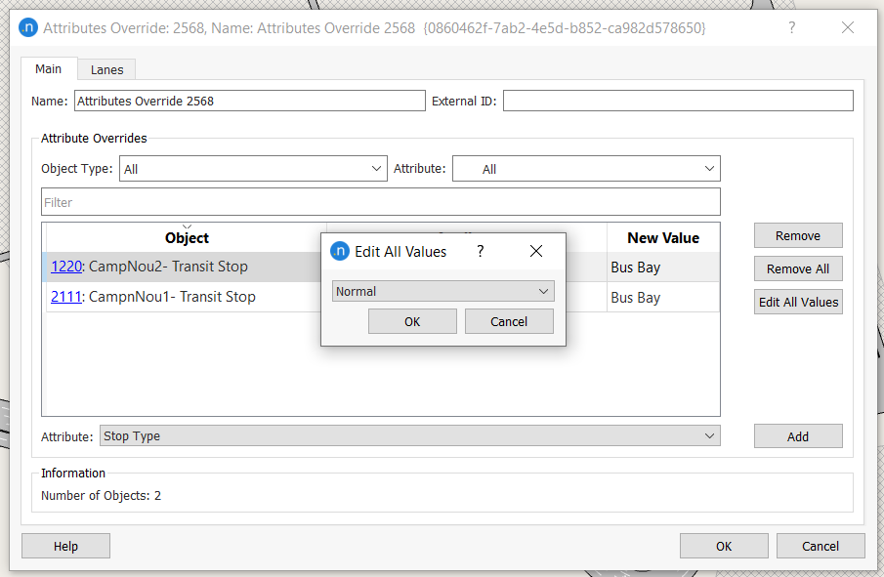
Task: Click the Add button
Action: click(x=798, y=436)
